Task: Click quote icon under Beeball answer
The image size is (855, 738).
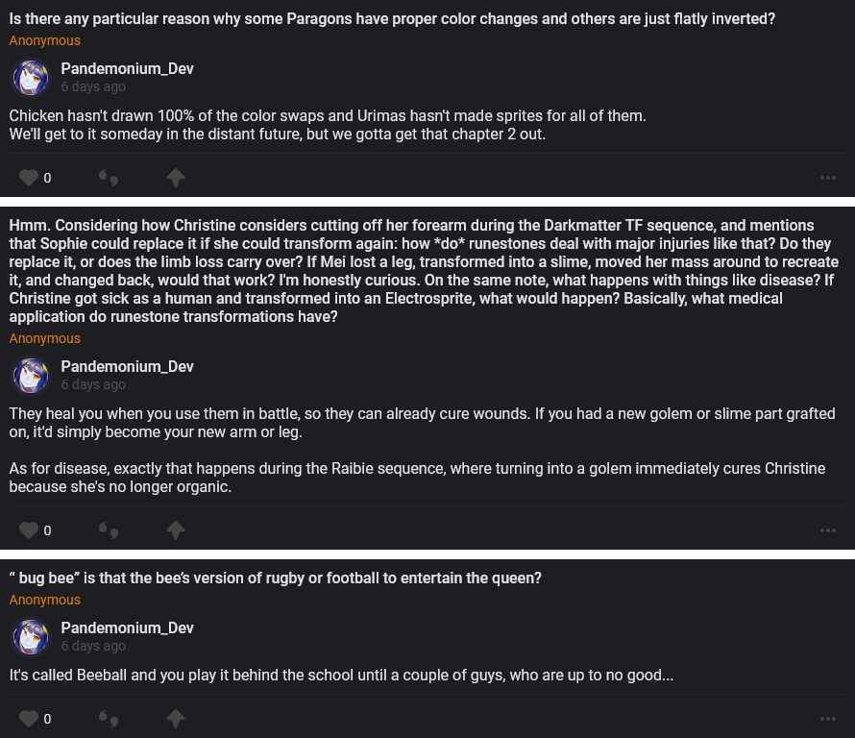Action: (109, 719)
